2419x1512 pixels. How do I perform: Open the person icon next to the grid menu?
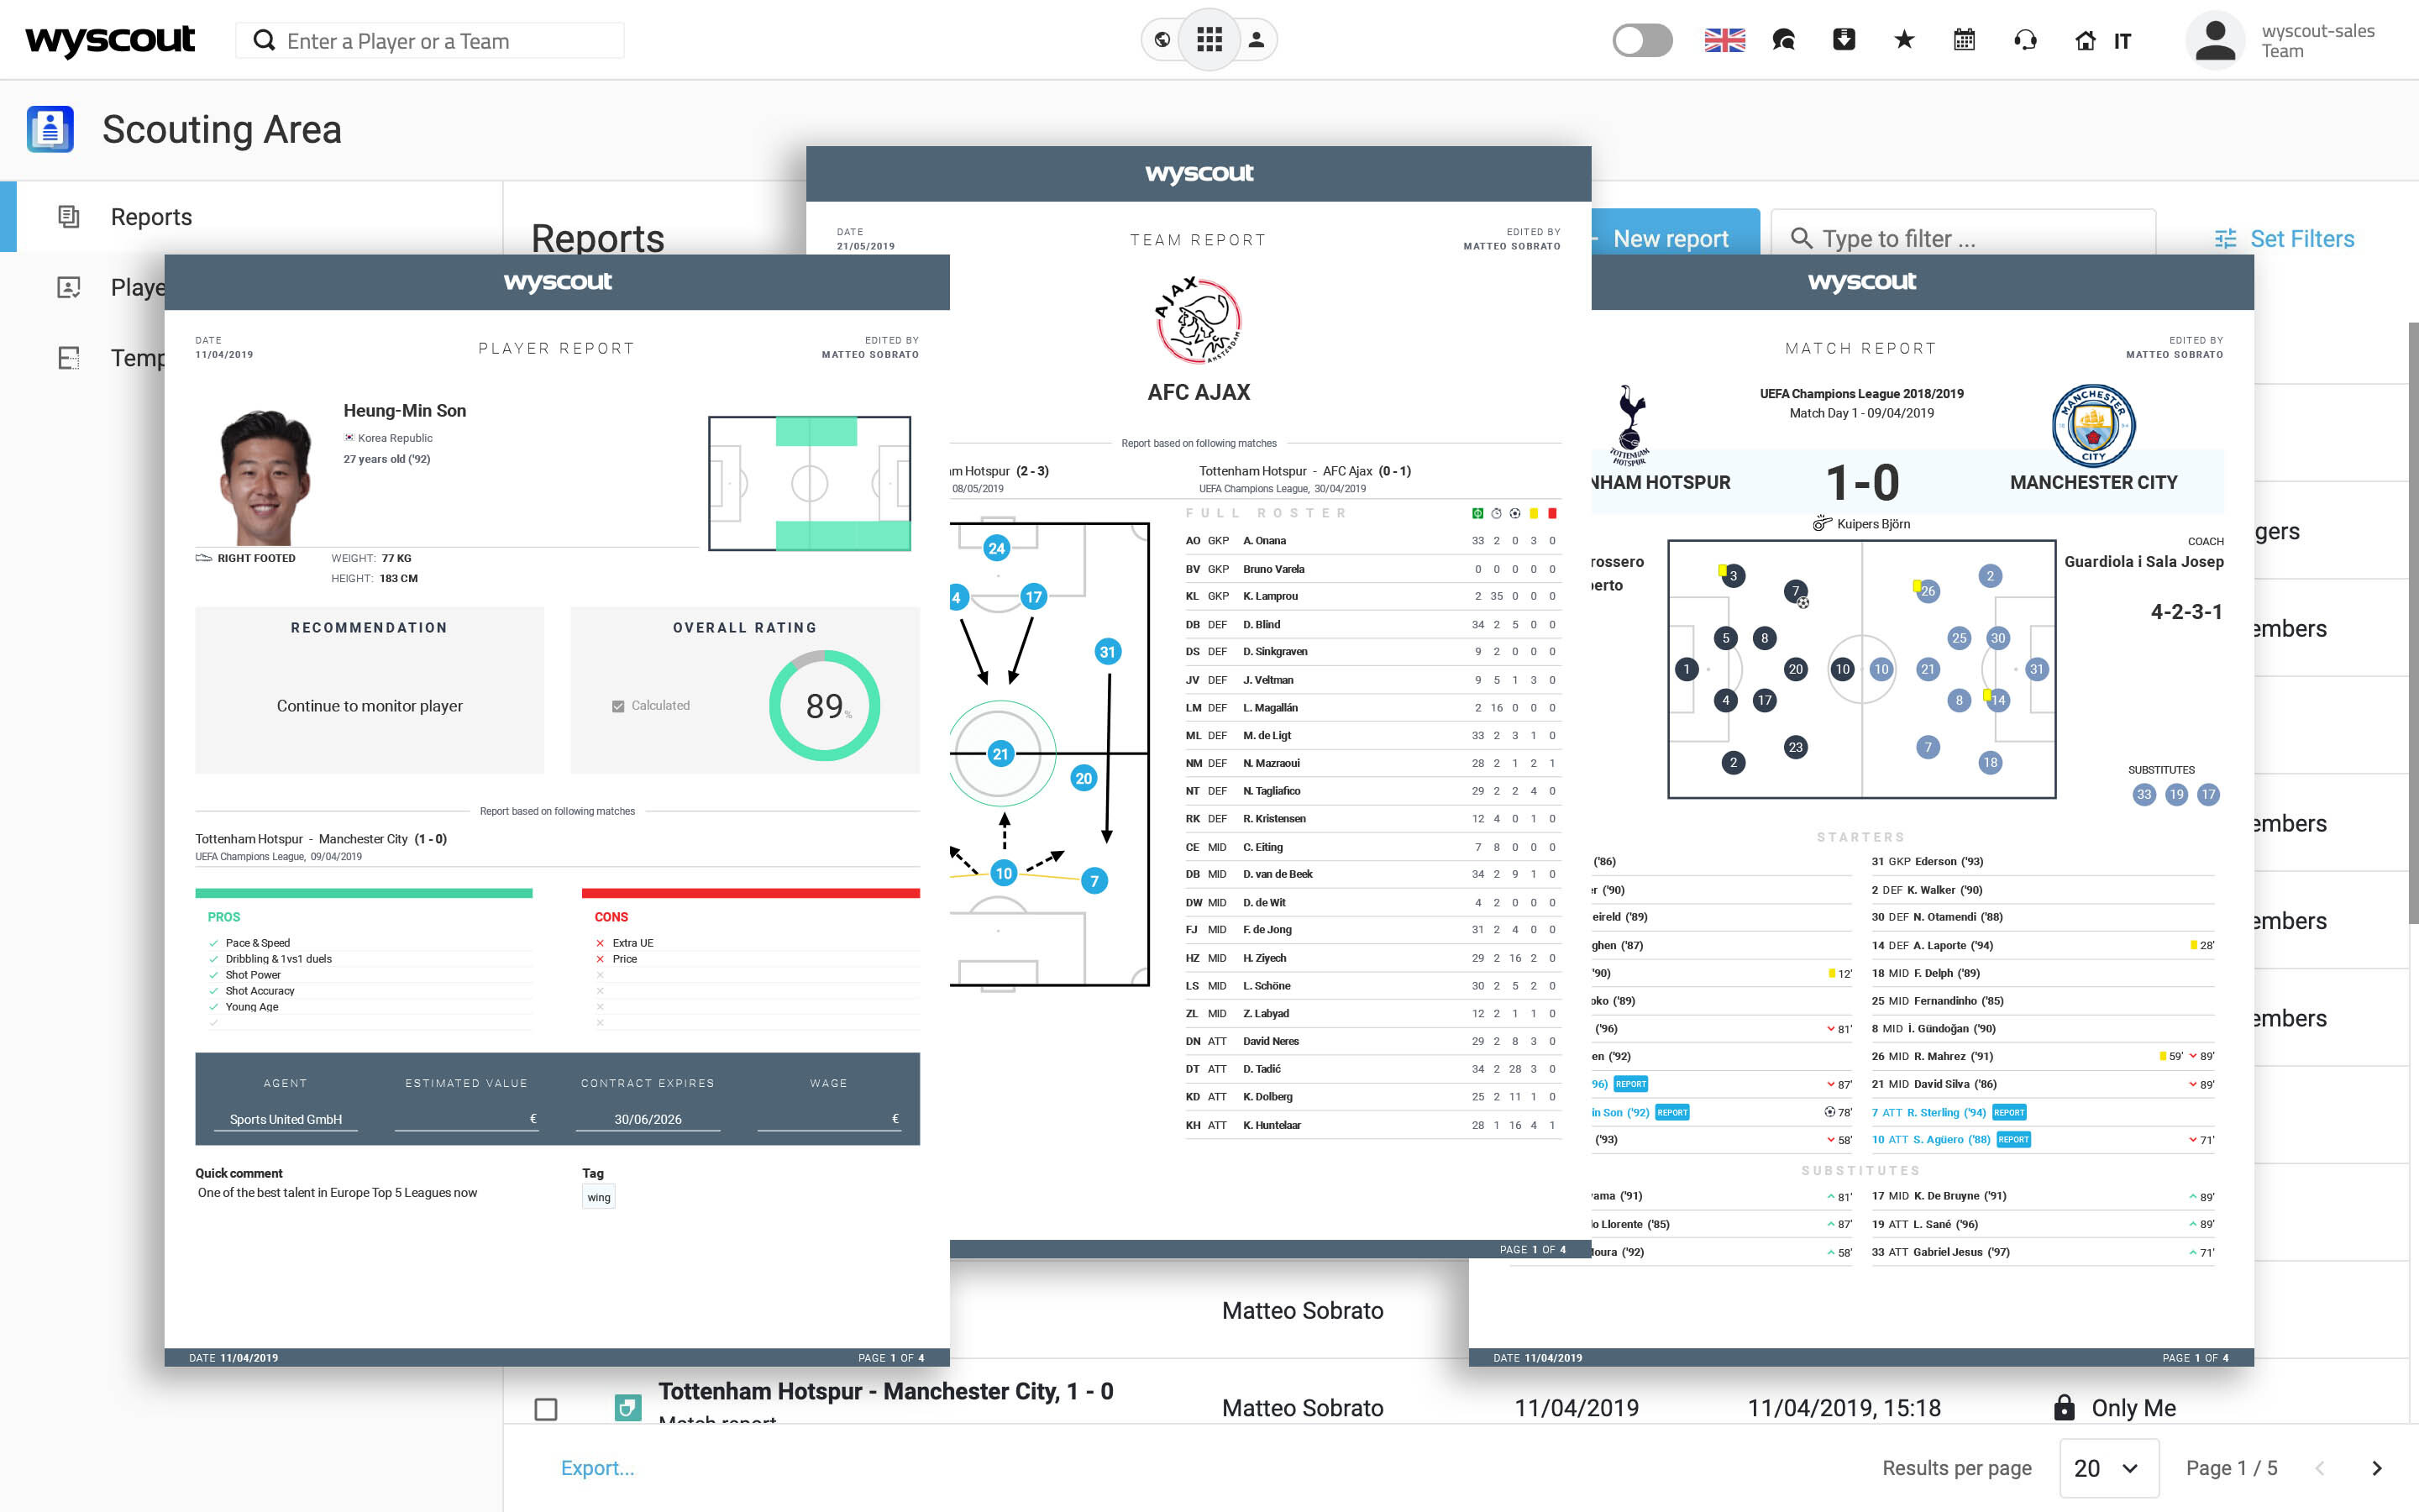pyautogui.click(x=1258, y=39)
